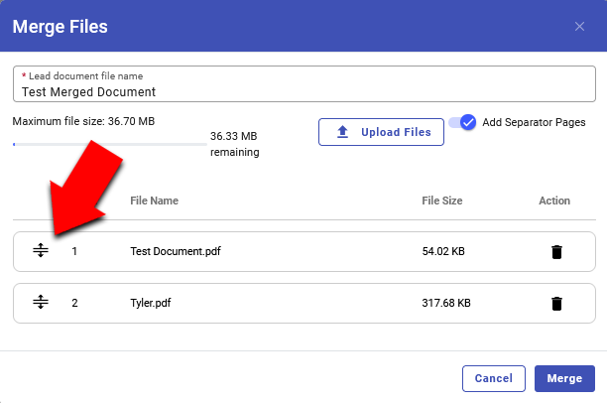Click the Action column header

point(554,201)
